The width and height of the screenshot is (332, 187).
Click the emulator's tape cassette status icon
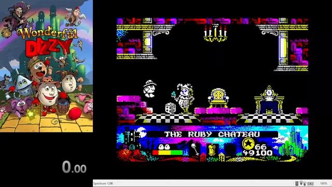pos(310,183)
